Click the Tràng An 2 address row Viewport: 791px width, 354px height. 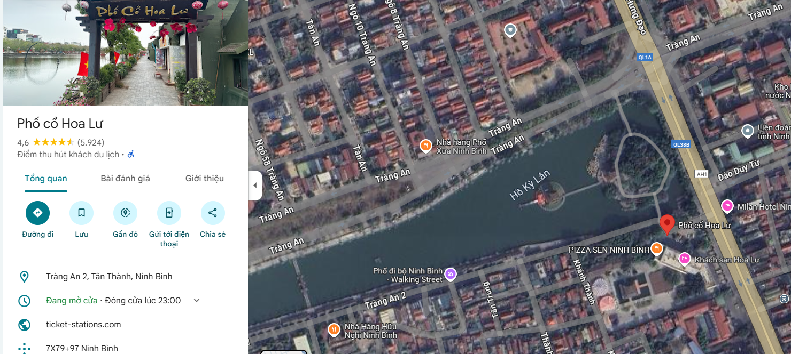[109, 277]
